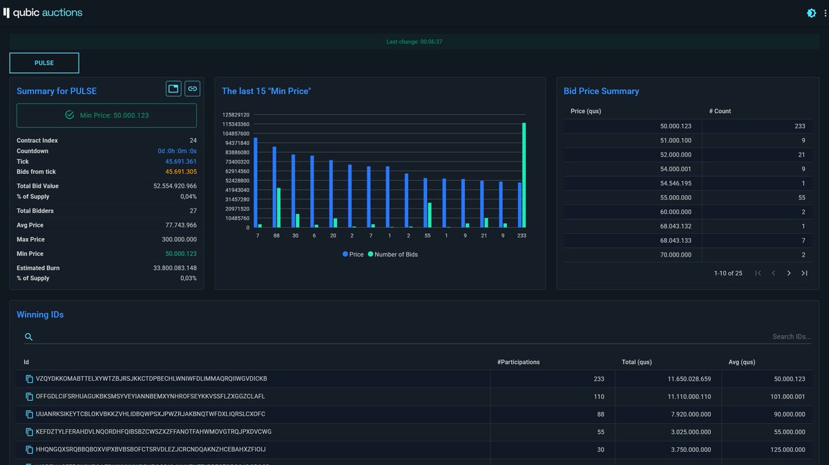The height and width of the screenshot is (465, 829).
Task: Copy the VZQYDKKOMABTTELXYWTZ winning ID
Action: [x=28, y=378]
